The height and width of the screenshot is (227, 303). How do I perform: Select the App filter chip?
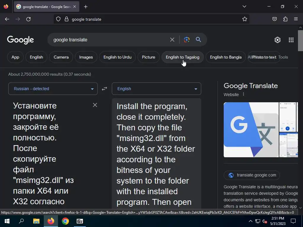pos(15,57)
